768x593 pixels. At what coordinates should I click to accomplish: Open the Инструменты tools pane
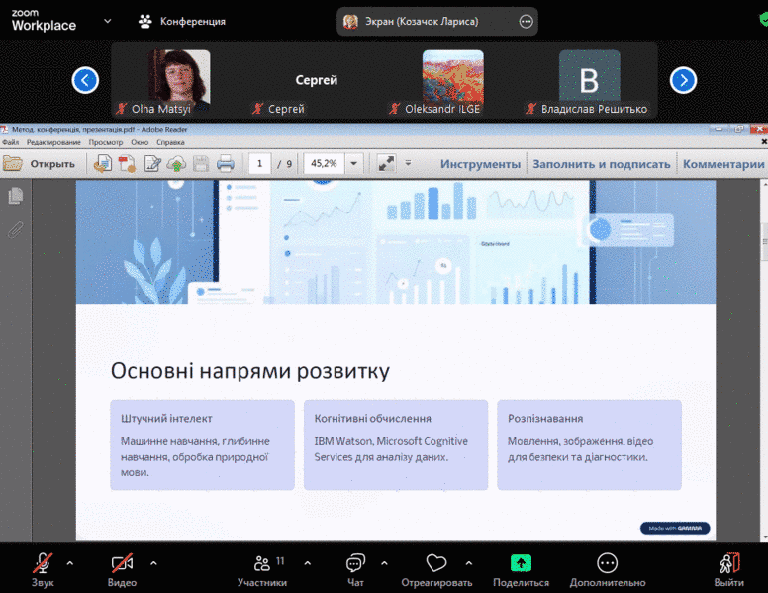[x=480, y=164]
